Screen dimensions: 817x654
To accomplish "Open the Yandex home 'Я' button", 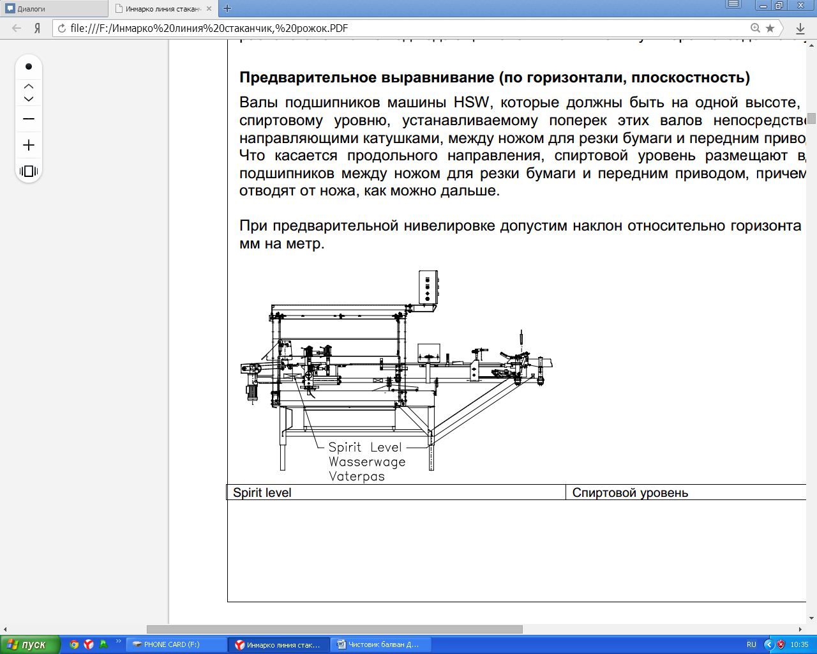I will [x=38, y=28].
